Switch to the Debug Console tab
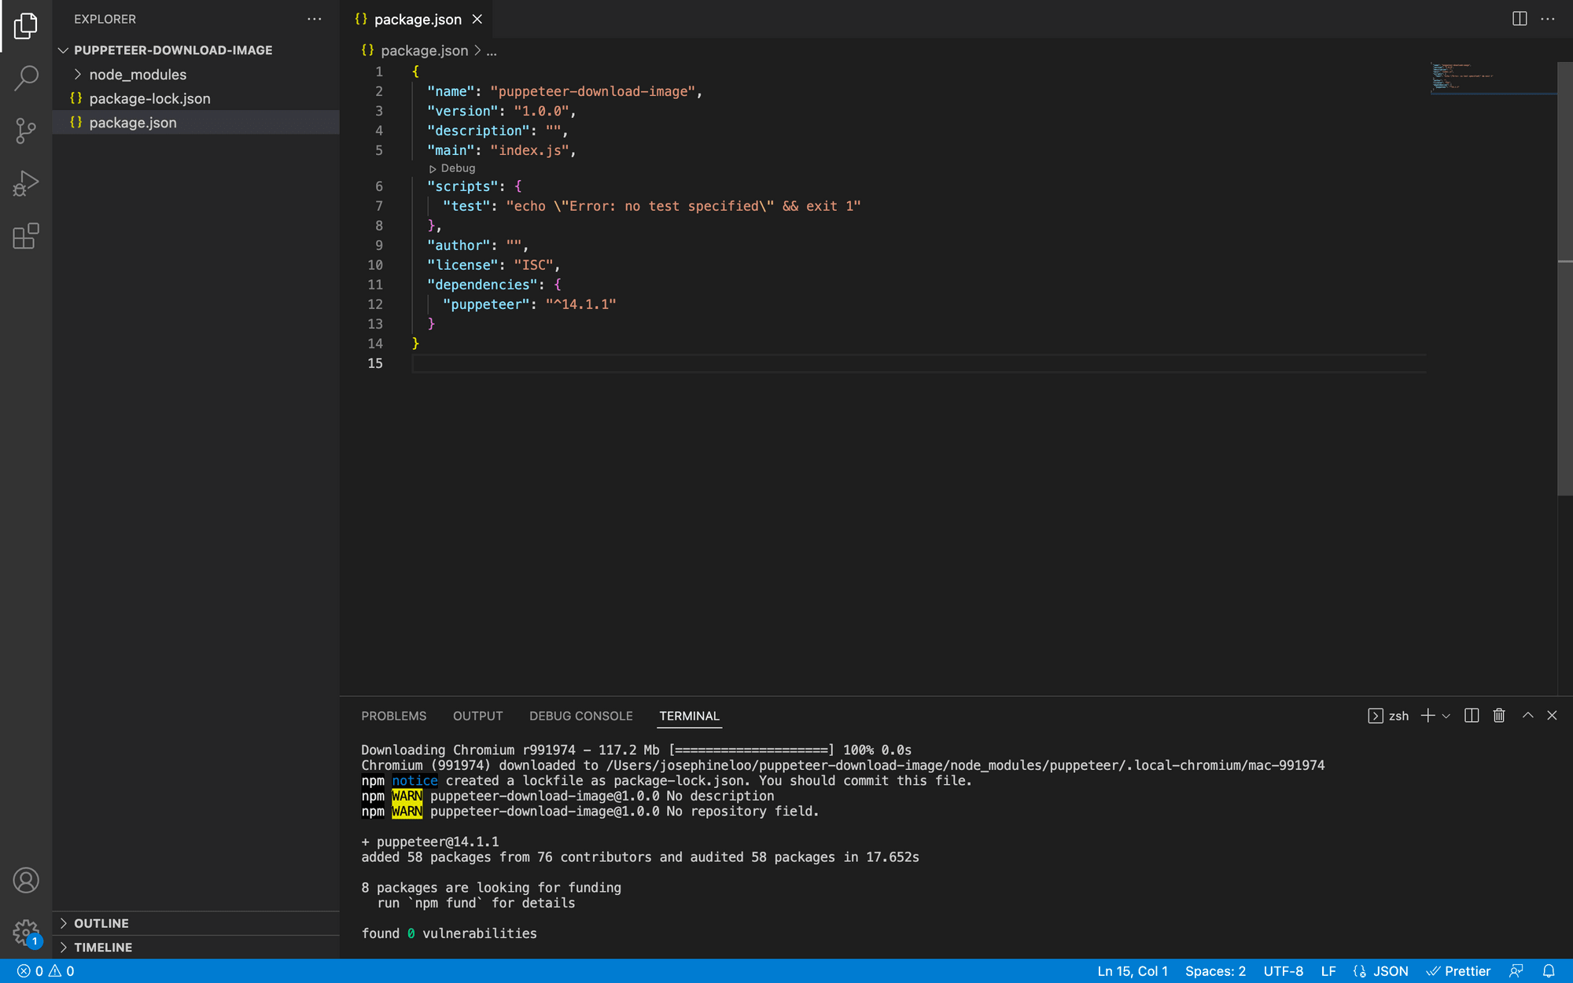The image size is (1573, 983). (581, 716)
